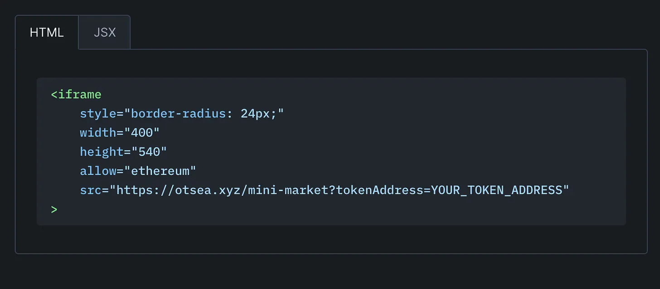Image resolution: width=660 pixels, height=289 pixels.
Task: Click the width attribute name
Action: tap(98, 133)
